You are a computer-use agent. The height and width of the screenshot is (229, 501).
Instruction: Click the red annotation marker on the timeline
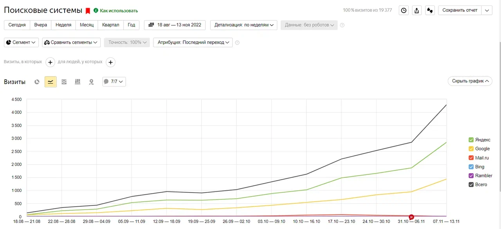tap(411, 217)
